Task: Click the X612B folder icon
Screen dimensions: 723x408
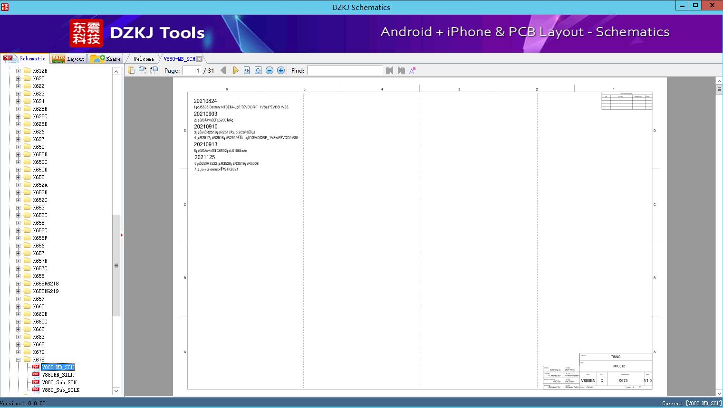Action: [27, 71]
